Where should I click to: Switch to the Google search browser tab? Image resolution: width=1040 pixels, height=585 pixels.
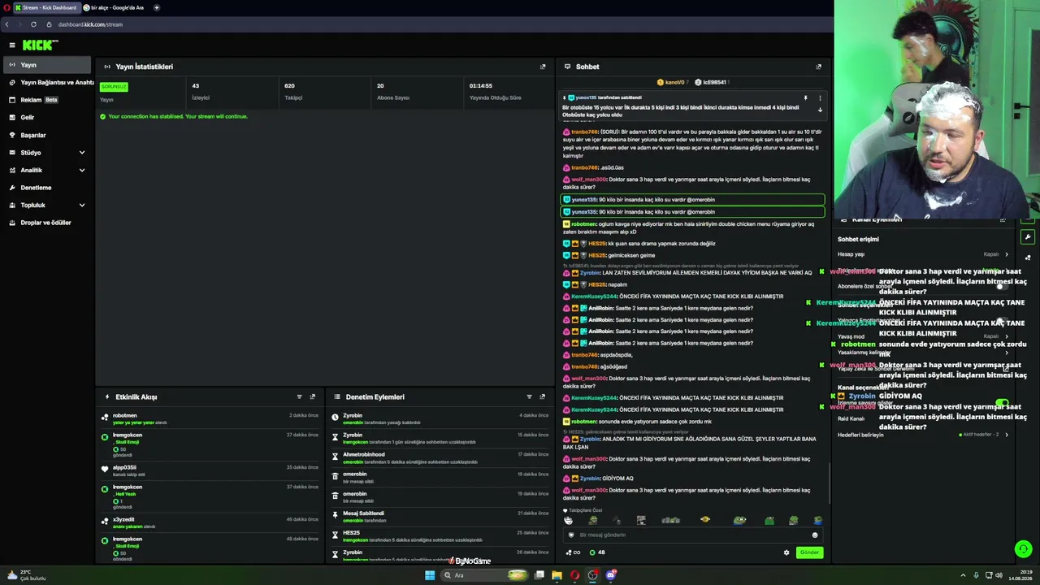click(x=115, y=7)
